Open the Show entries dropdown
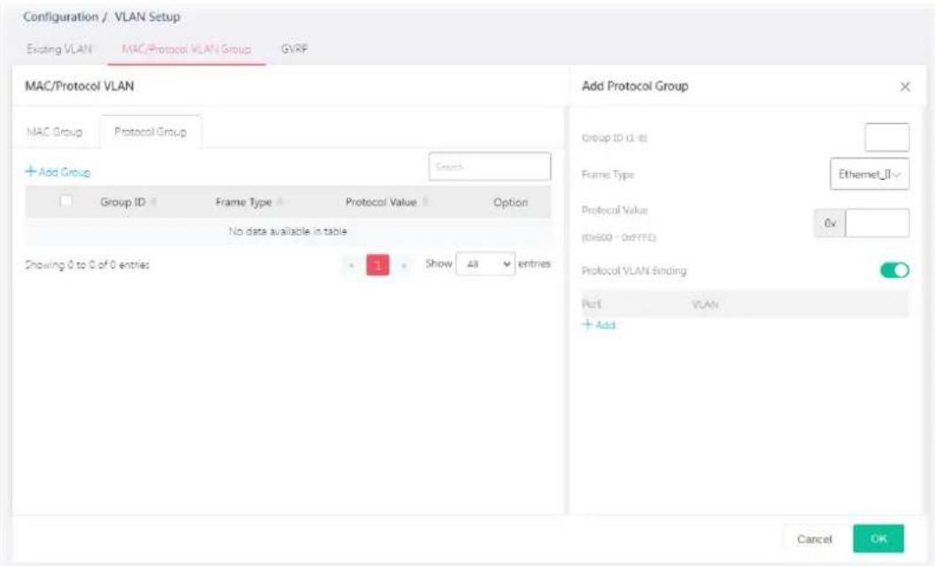This screenshot has width=935, height=566. [x=485, y=264]
